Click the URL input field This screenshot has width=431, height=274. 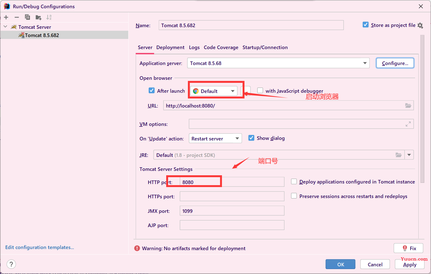(x=288, y=106)
